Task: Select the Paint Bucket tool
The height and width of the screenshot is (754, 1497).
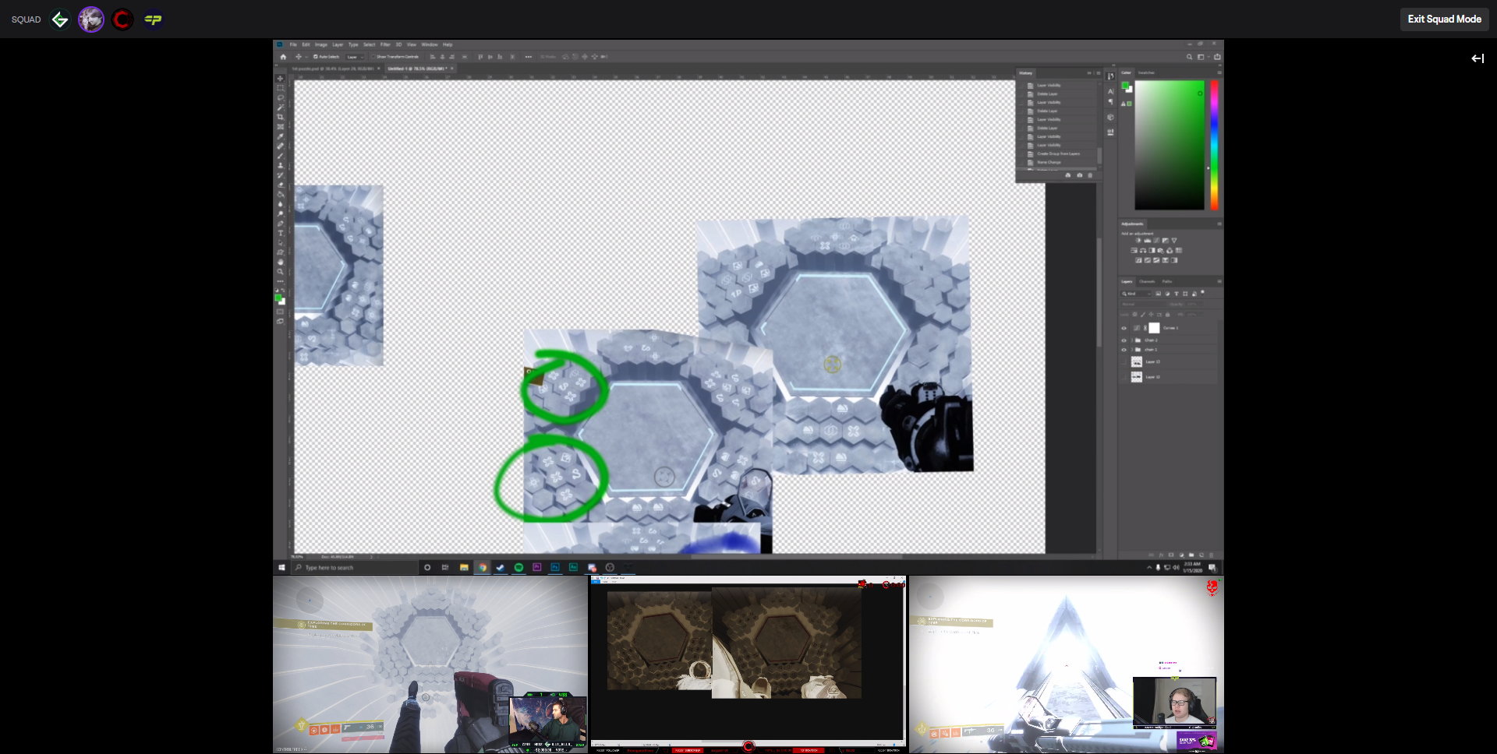Action: [280, 195]
